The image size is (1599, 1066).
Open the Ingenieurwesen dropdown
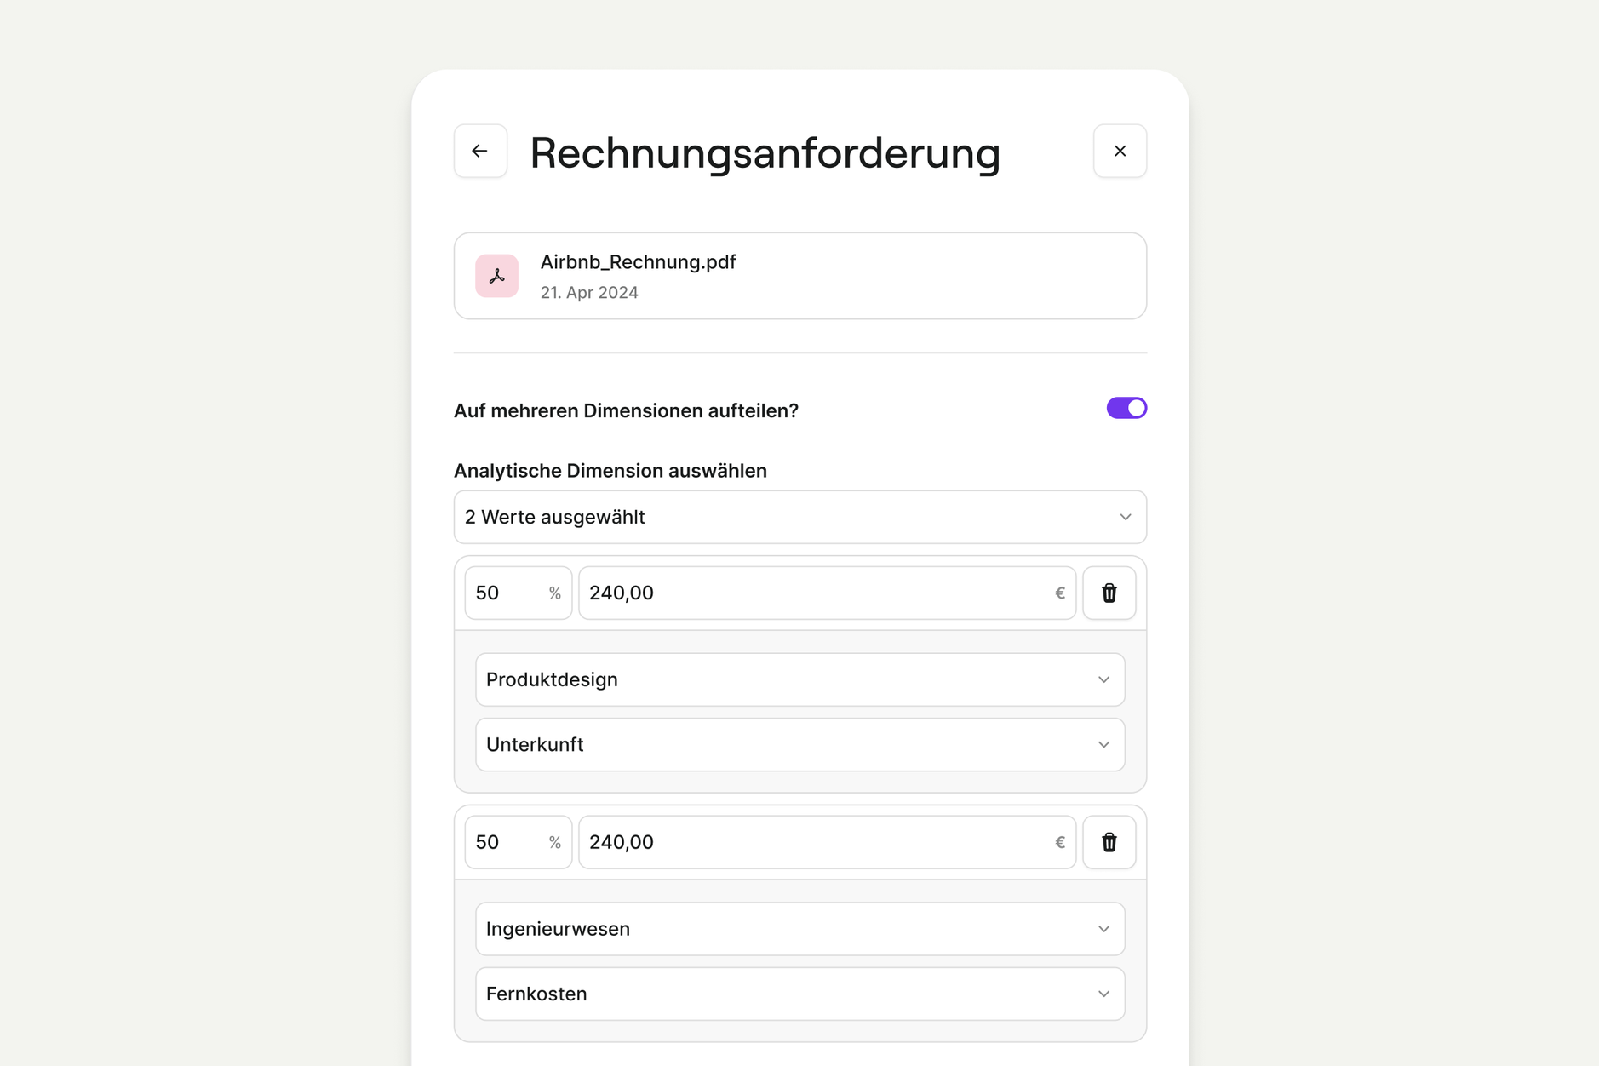pyautogui.click(x=799, y=929)
